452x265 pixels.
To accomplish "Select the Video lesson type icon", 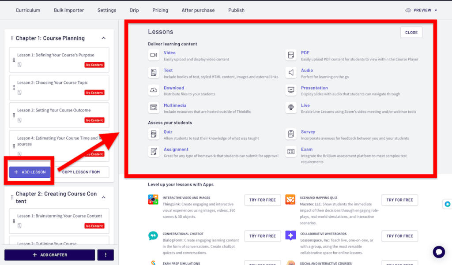I will coord(154,55).
